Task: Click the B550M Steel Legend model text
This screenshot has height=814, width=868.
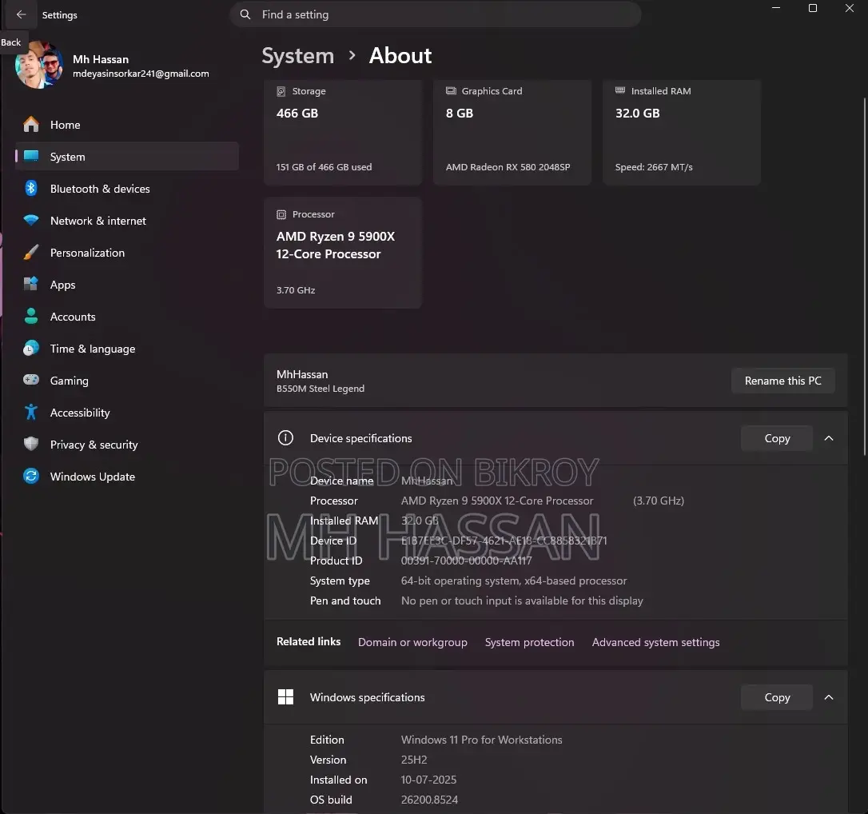Action: coord(320,389)
